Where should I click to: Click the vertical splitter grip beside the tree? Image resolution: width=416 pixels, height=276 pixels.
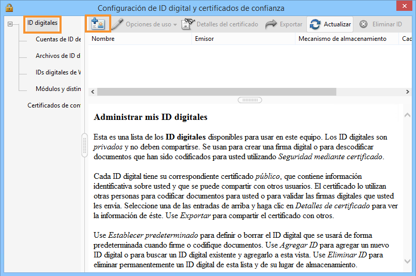coord(85,145)
